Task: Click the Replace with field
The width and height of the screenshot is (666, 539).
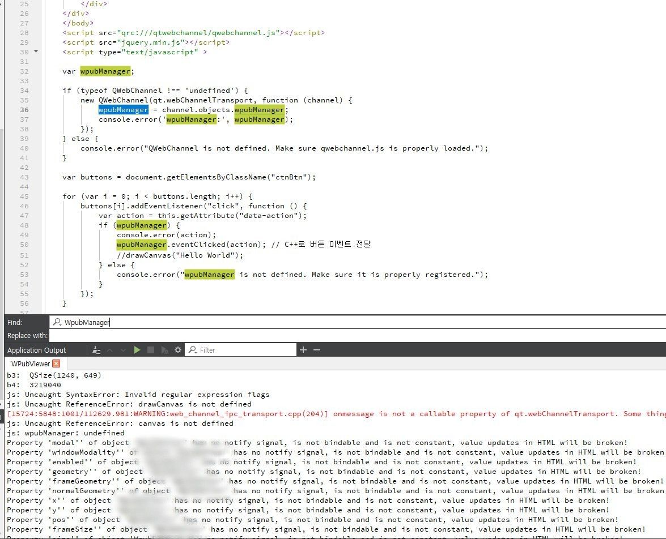Action: pyautogui.click(x=358, y=335)
